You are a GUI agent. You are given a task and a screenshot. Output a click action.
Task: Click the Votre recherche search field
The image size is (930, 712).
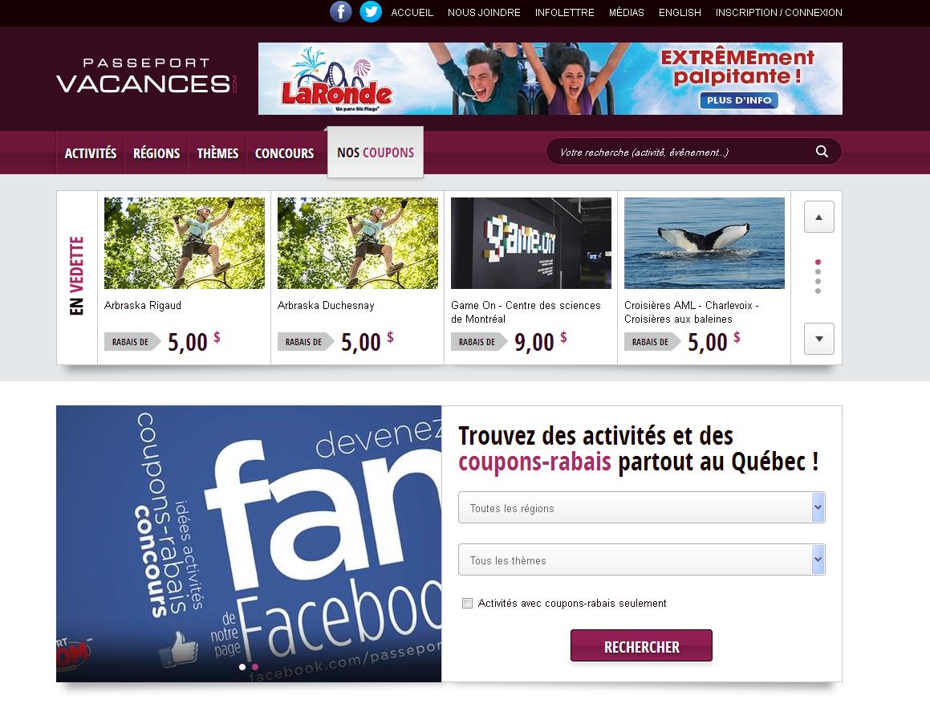(682, 152)
